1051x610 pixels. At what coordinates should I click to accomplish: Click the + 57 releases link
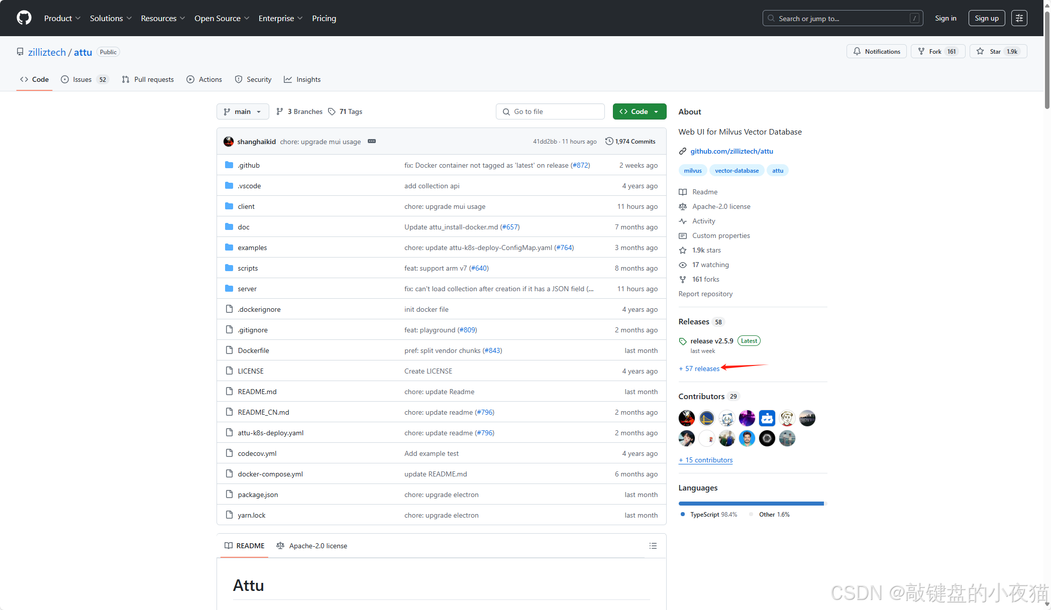(699, 369)
